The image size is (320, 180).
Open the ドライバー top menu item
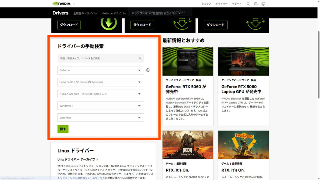tap(222, 4)
